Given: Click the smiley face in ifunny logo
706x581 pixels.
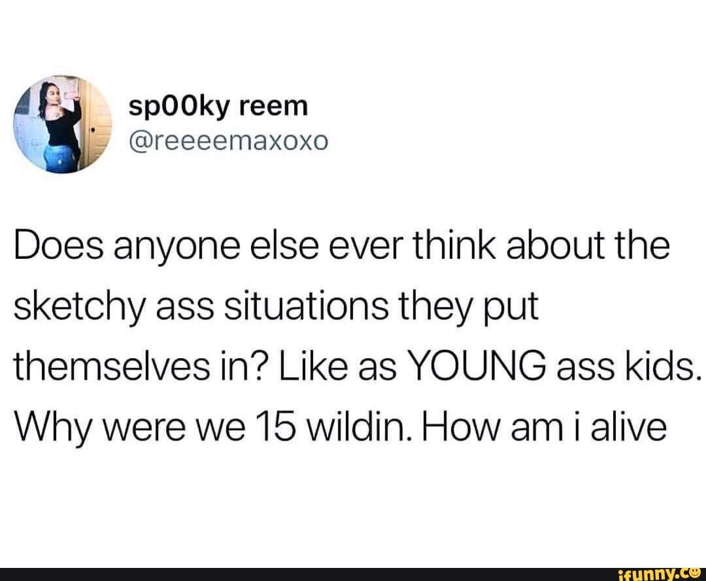Looking at the screenshot, I should [695, 573].
